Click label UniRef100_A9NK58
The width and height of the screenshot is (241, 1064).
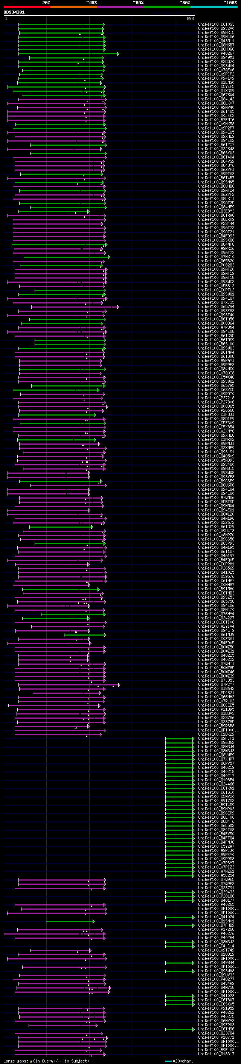216,124
